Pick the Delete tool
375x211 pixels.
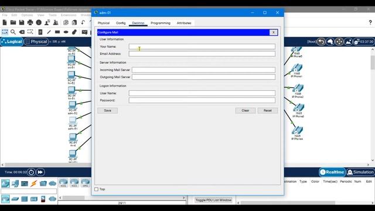coord(22,32)
